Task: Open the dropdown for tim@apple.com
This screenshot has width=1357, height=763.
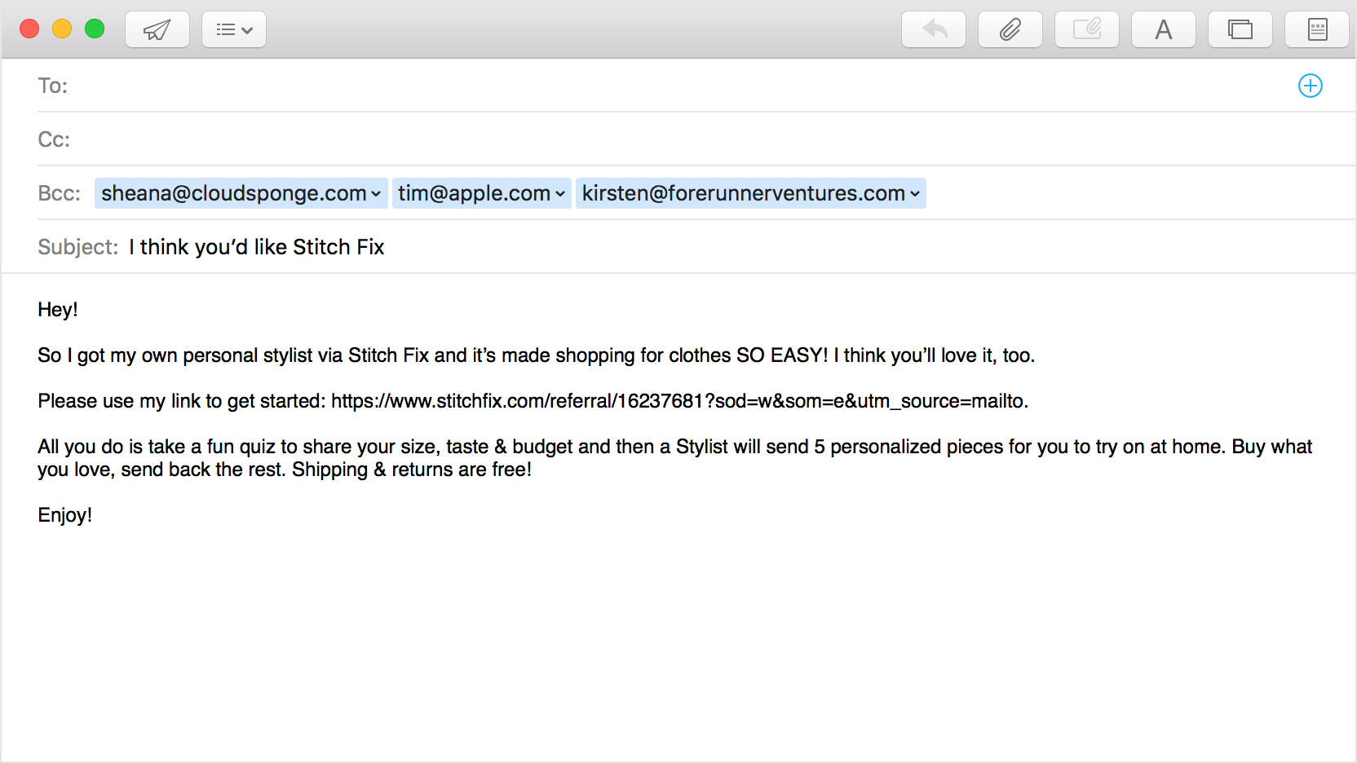Action: [x=560, y=194]
